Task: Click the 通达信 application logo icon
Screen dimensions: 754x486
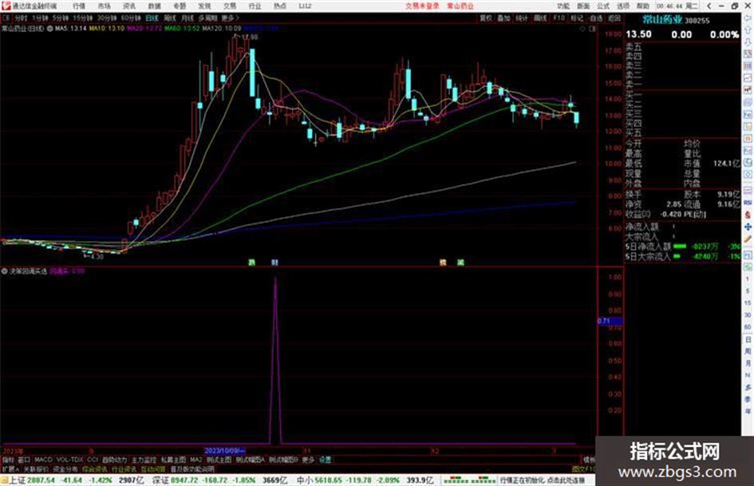Action: pos(6,6)
